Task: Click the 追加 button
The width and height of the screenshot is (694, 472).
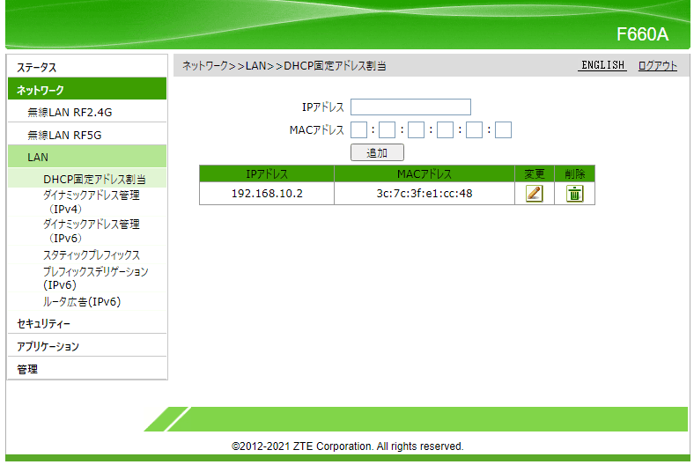Action: [377, 152]
